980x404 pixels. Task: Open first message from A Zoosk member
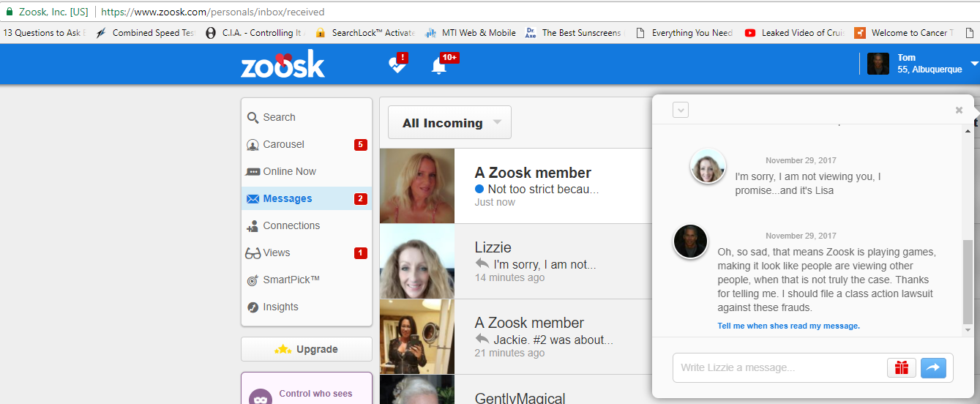click(x=516, y=187)
